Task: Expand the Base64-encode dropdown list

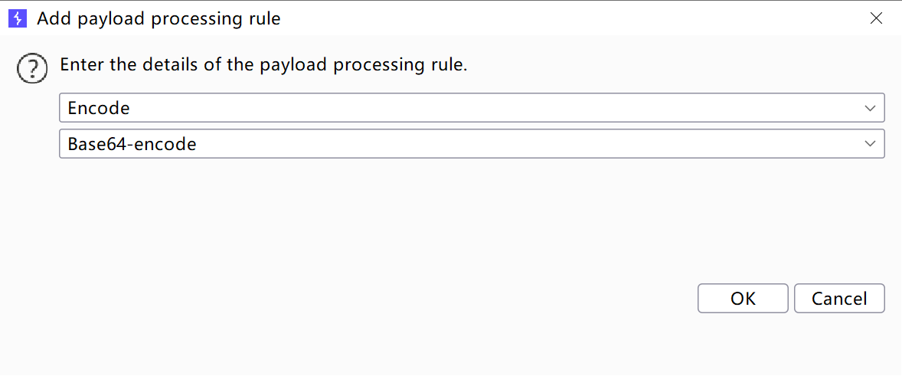Action: [x=471, y=144]
